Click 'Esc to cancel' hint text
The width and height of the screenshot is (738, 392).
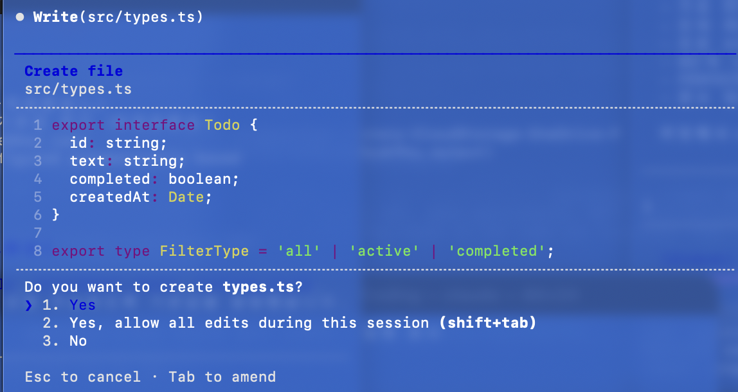[x=82, y=377]
